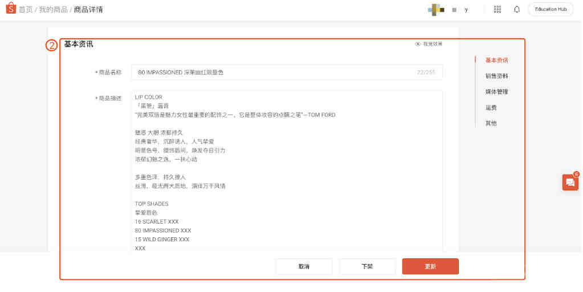Click inside the 商品描述 text area
The image size is (583, 292).
pos(287,172)
